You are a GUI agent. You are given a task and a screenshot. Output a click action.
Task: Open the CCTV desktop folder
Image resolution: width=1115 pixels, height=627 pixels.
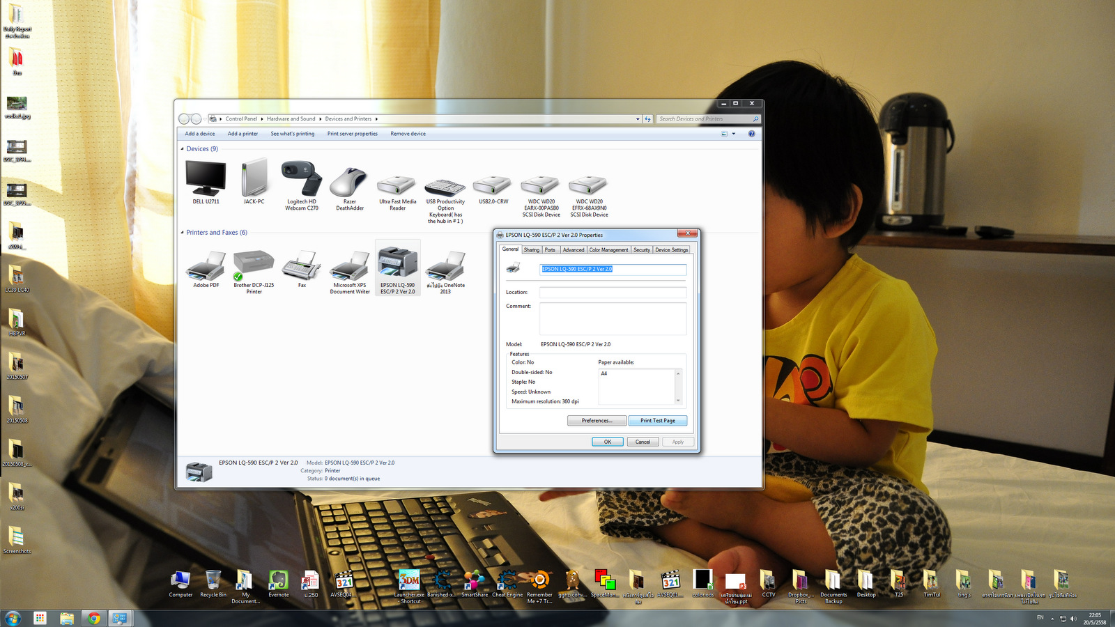coord(768,584)
